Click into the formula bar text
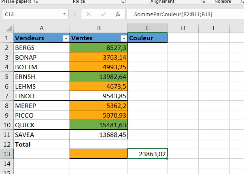Image resolution: width=244 pixels, height=174 pixels. tap(182, 14)
